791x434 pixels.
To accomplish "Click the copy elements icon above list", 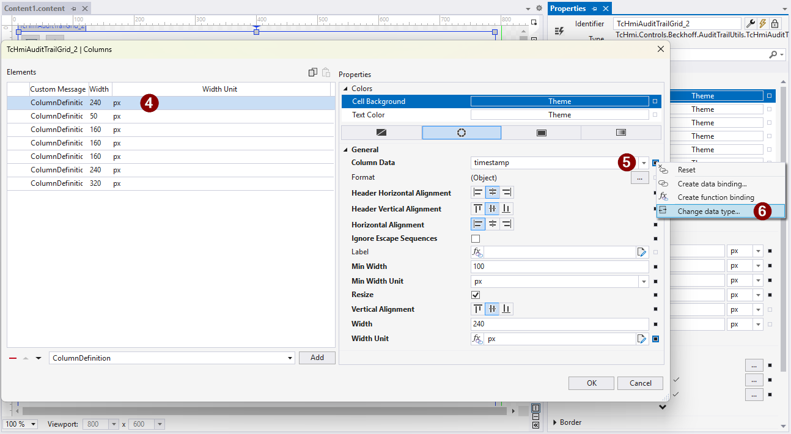I will pos(313,72).
